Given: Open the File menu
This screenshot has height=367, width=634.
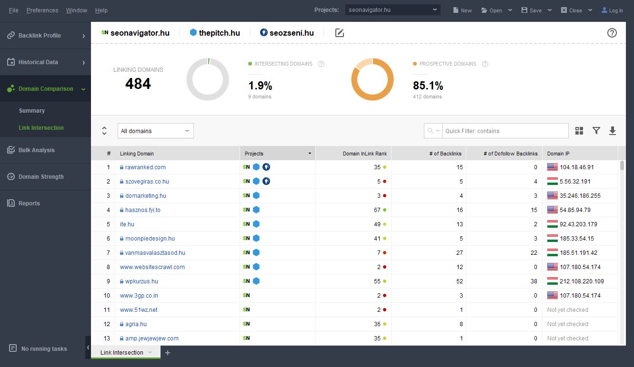Looking at the screenshot, I should [14, 10].
